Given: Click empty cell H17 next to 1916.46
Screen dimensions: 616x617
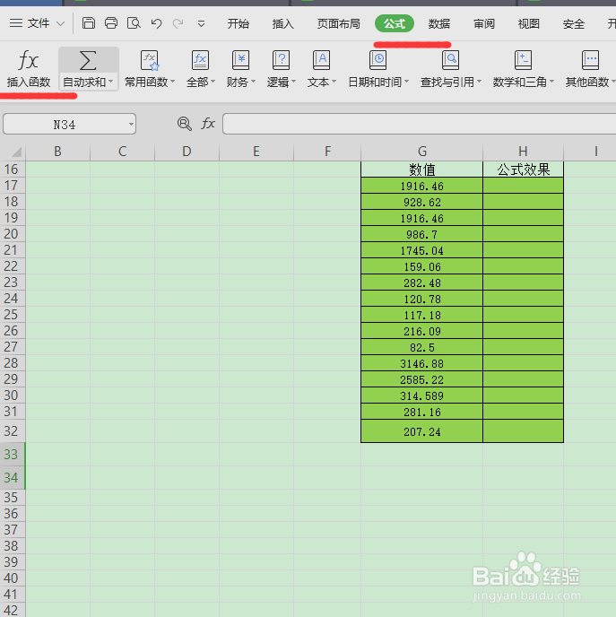Looking at the screenshot, I should (523, 186).
